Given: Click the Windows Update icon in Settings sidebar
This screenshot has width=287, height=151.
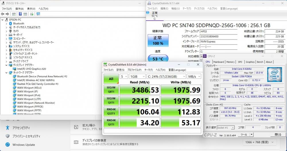Looking at the screenshot, I should 7,145.
